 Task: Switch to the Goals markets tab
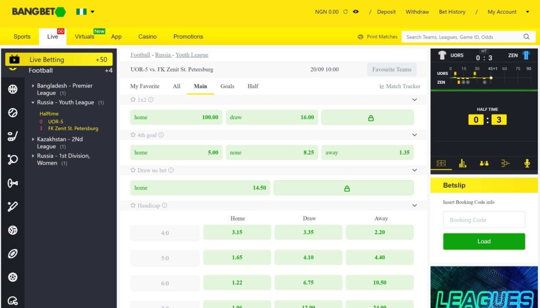point(227,86)
